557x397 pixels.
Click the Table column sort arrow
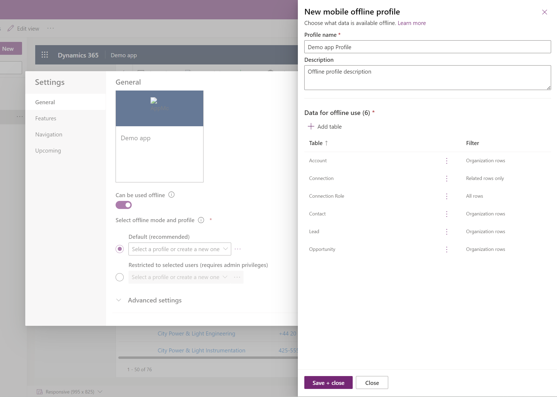coord(327,143)
